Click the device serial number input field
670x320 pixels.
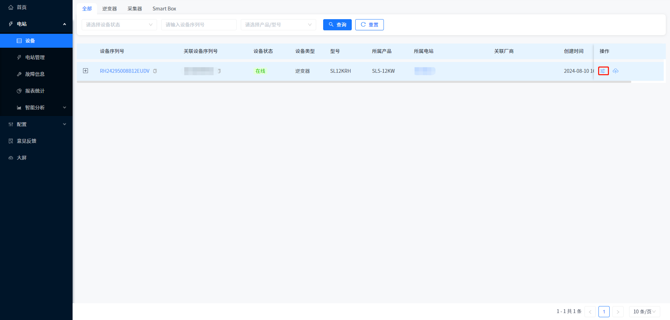(x=199, y=25)
